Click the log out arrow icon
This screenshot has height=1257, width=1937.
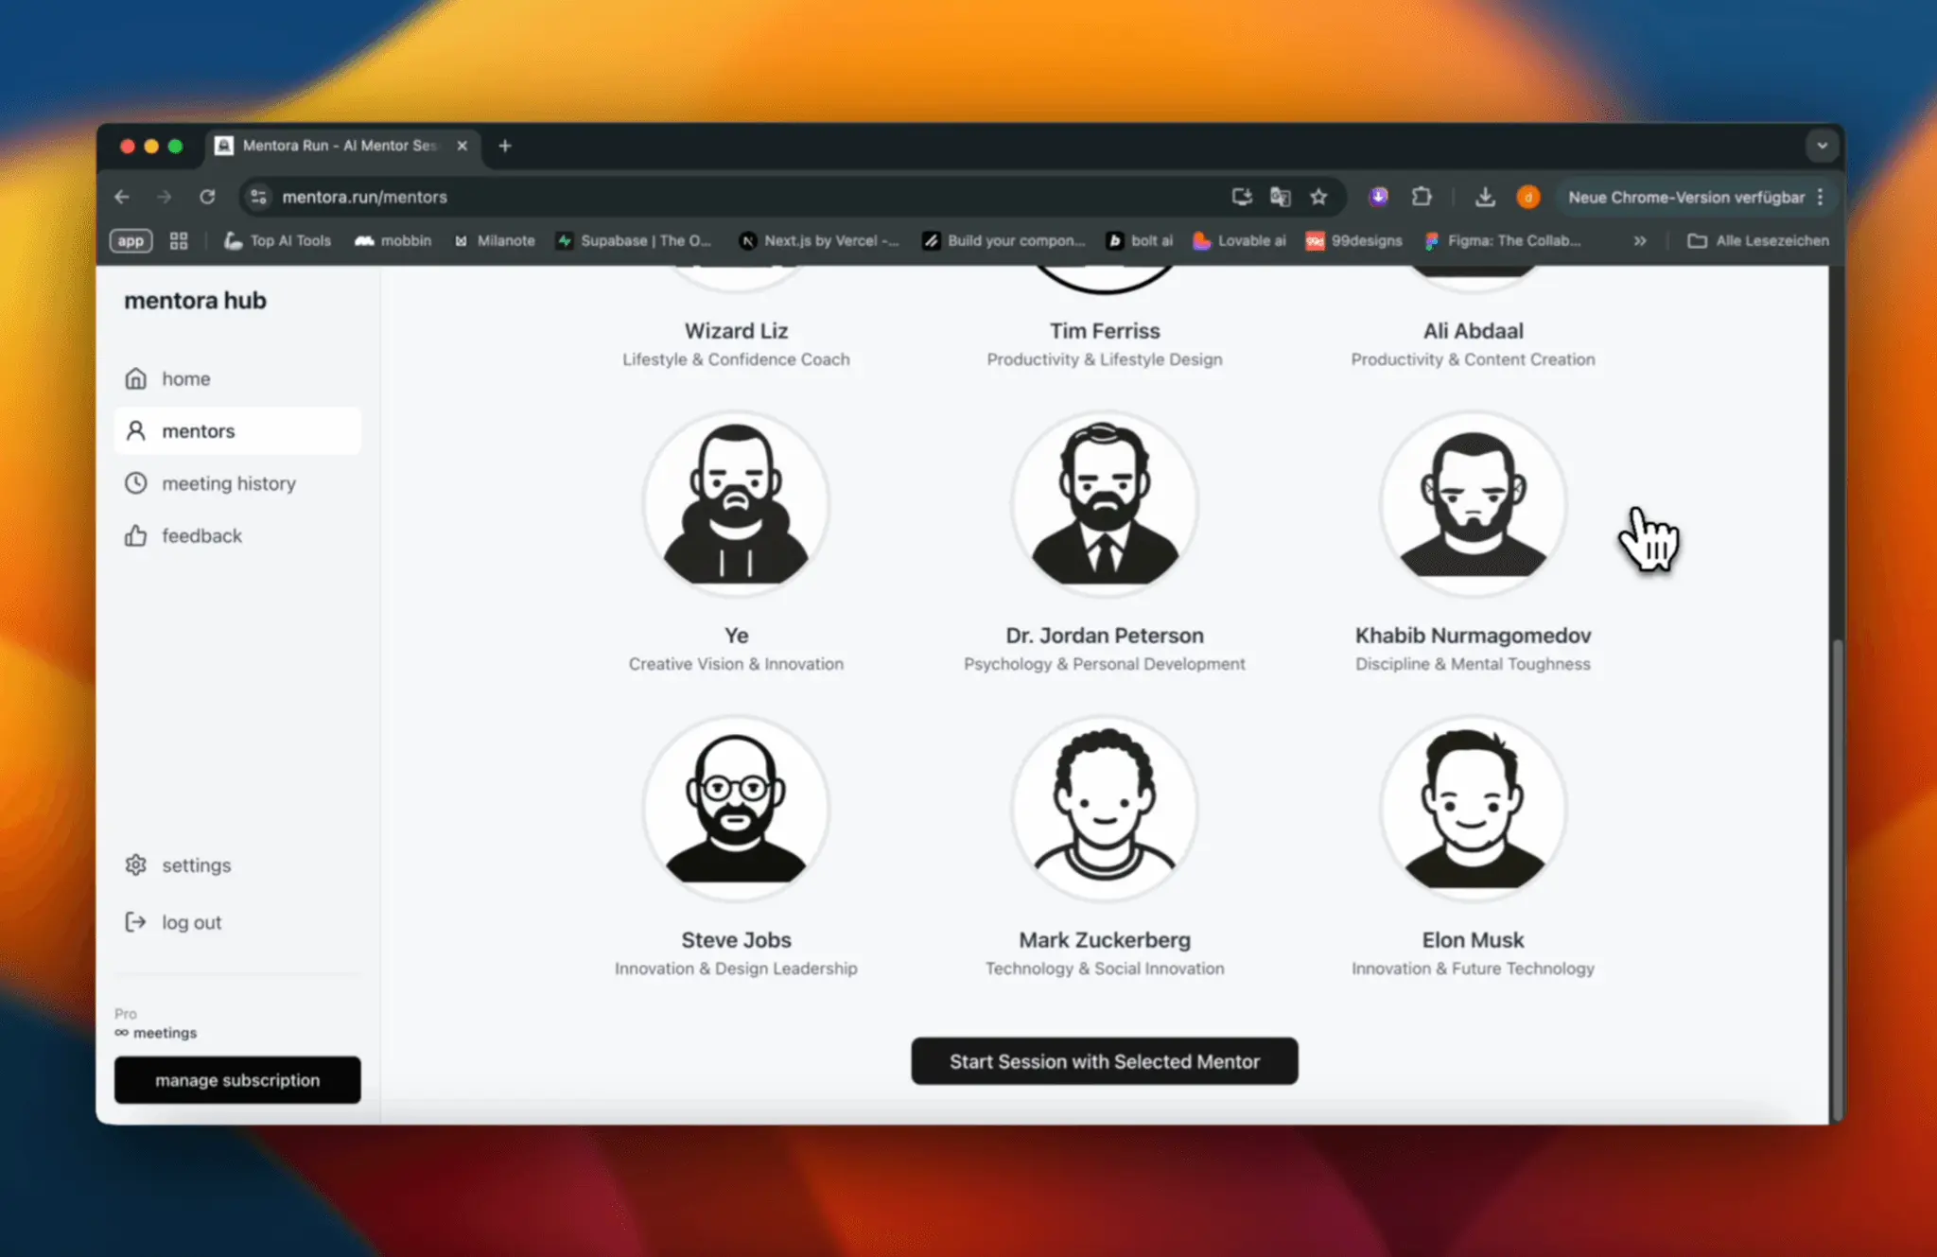136,922
